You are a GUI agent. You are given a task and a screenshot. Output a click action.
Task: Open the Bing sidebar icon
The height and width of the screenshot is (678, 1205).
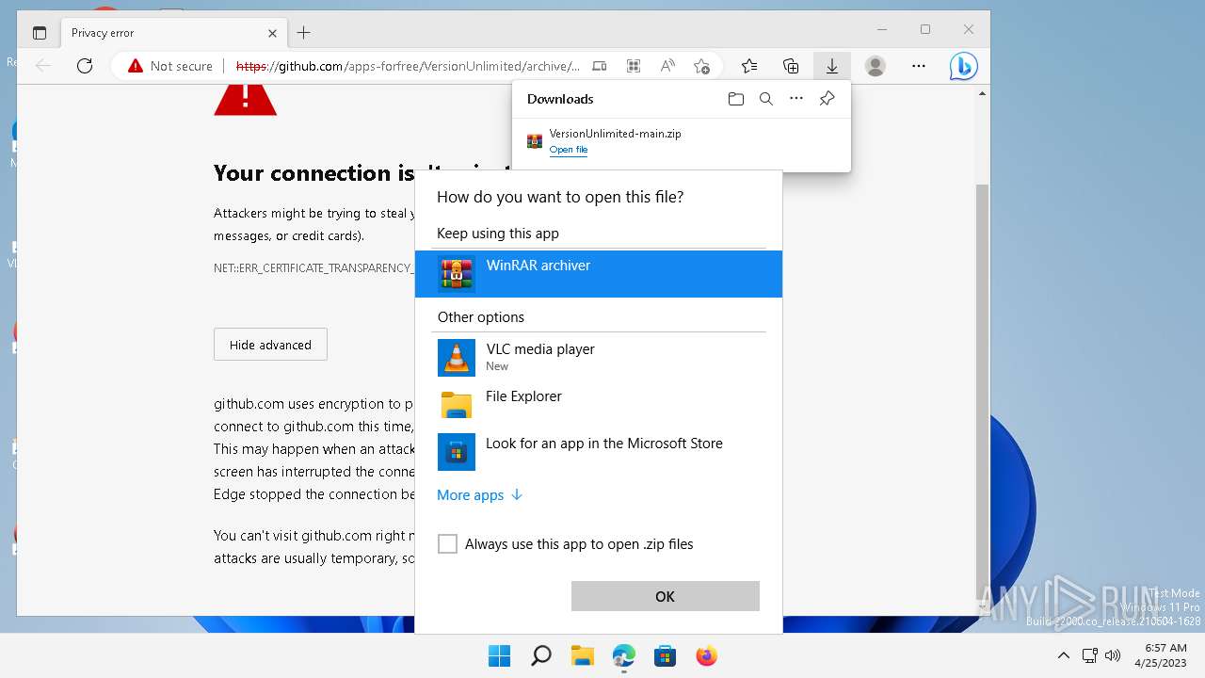[963, 66]
